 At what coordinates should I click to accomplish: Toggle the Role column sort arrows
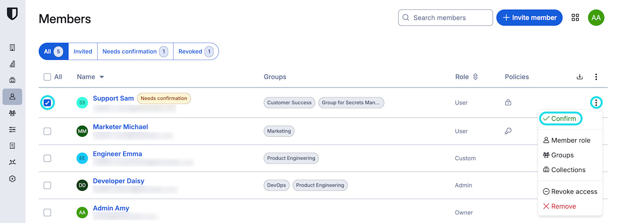pyautogui.click(x=475, y=77)
